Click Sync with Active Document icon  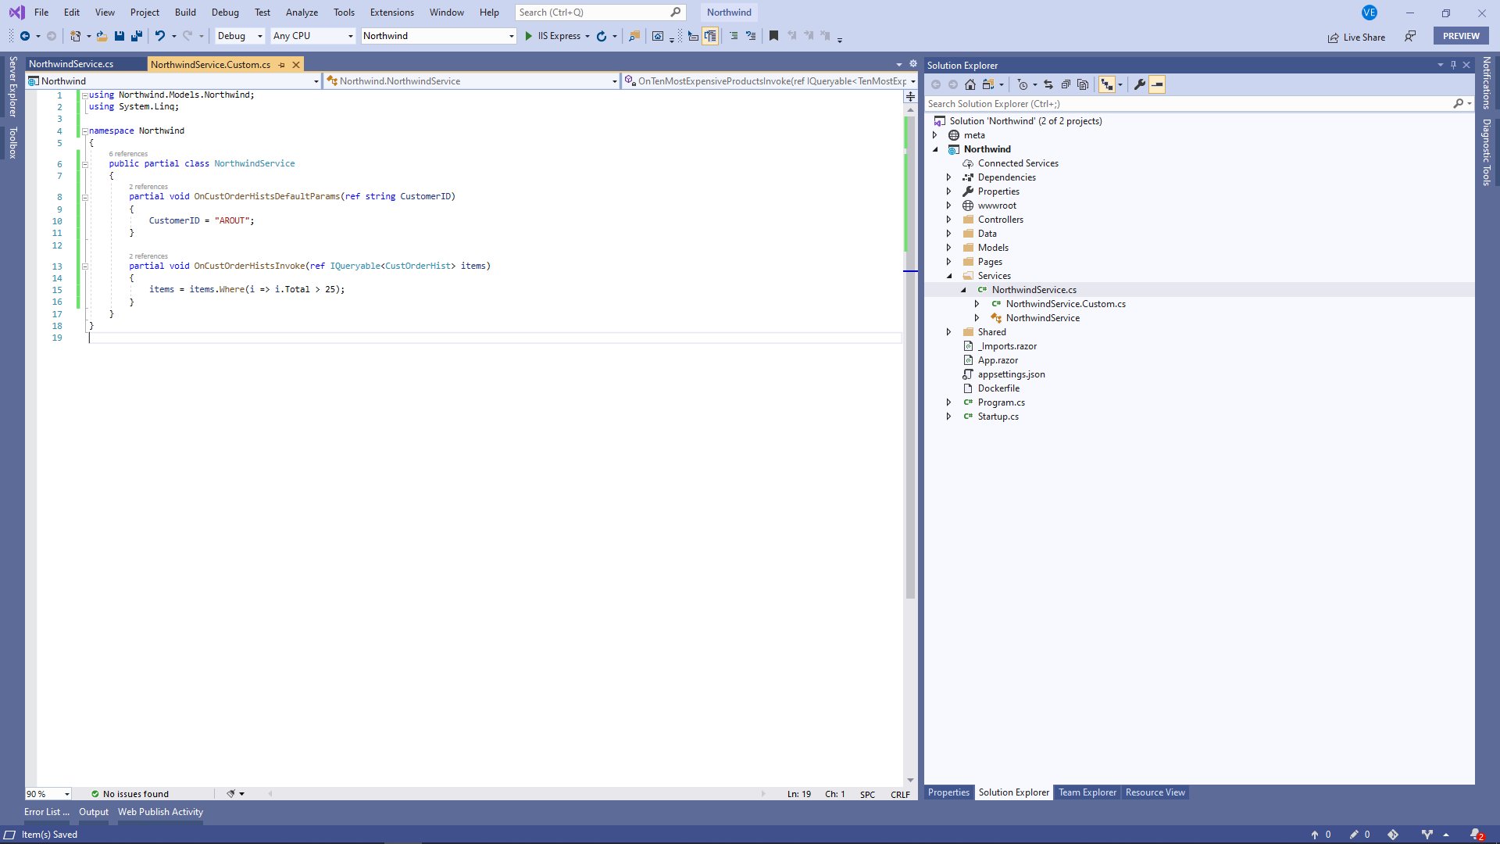pyautogui.click(x=1048, y=84)
